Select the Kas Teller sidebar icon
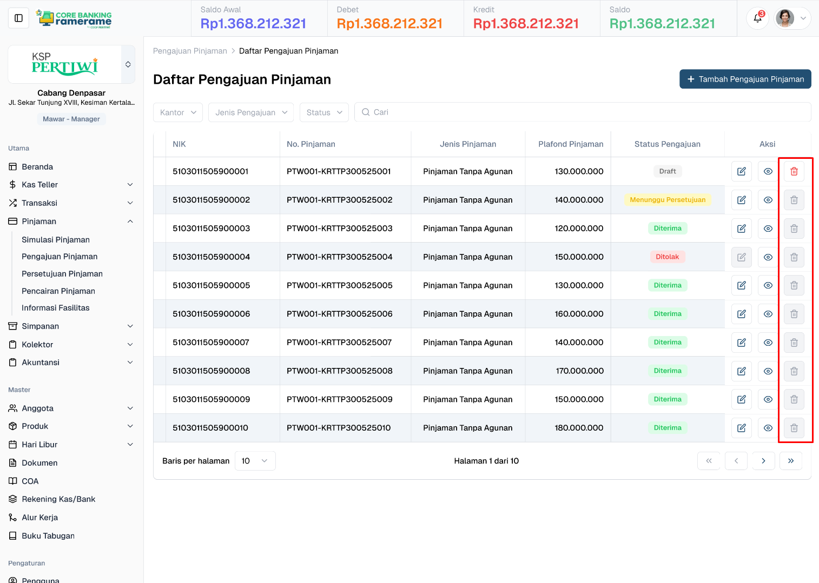 click(x=12, y=184)
